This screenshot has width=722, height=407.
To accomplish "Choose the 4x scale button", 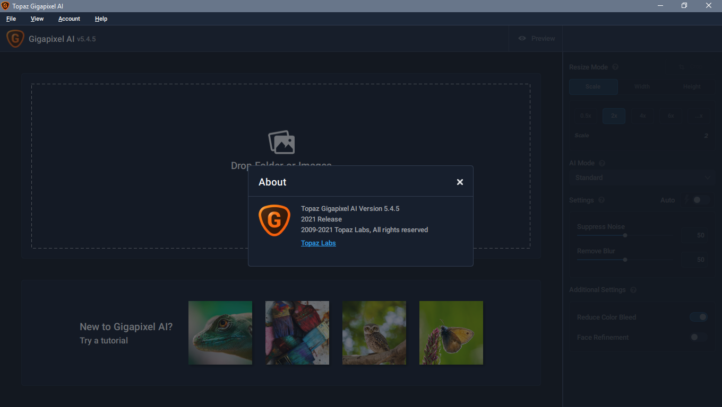I will click(642, 116).
